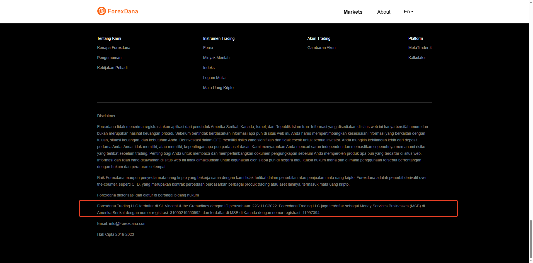Open the About menu item
Screen dimensions: 533x263
[x=384, y=12]
